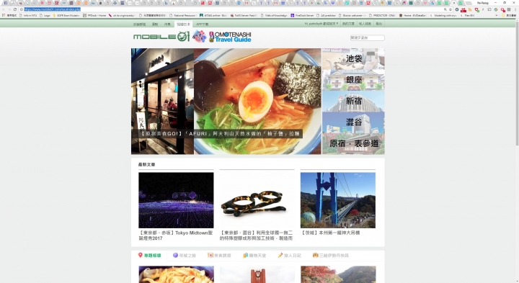The image size is (519, 283).
Task: Open the 遊戲 menu item
Action: tap(155, 24)
